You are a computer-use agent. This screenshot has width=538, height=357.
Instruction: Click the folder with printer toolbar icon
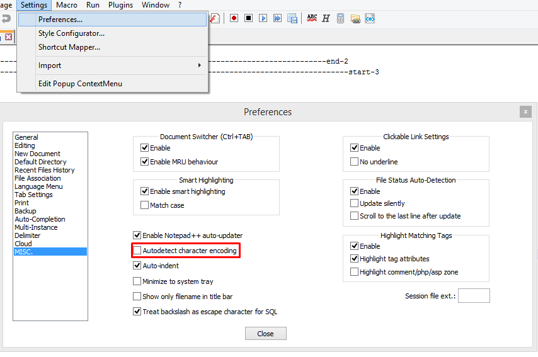[355, 18]
